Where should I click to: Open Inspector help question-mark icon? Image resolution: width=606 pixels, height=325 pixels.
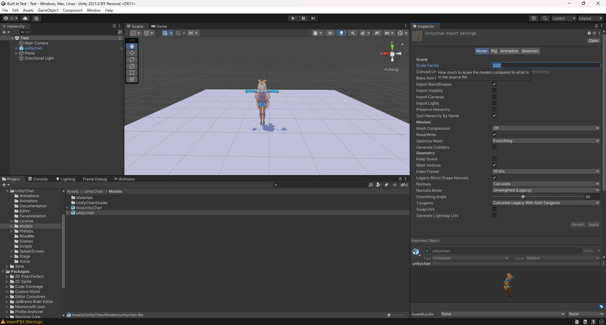(x=589, y=33)
